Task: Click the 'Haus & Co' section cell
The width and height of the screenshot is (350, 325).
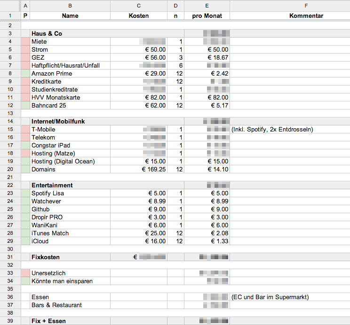Action: (70, 34)
